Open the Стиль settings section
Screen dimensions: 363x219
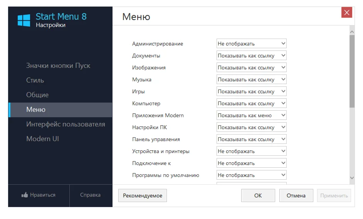(x=35, y=80)
